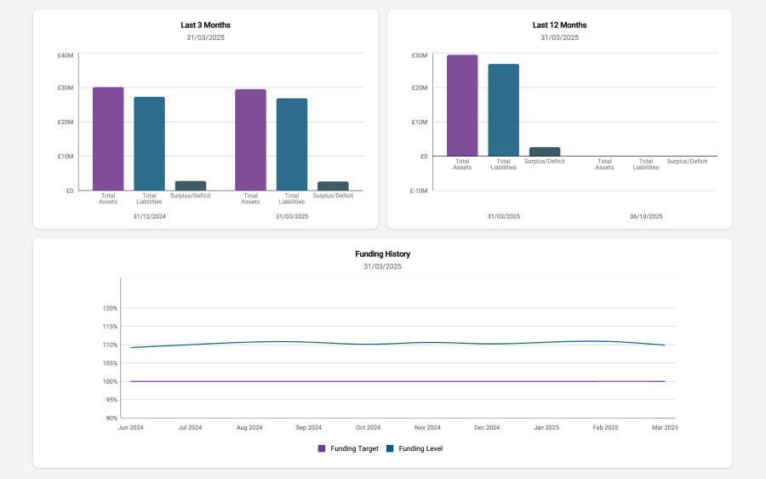Click Last 3 Months 31/03/2025 Surplus/Deficit bar

[x=333, y=185]
